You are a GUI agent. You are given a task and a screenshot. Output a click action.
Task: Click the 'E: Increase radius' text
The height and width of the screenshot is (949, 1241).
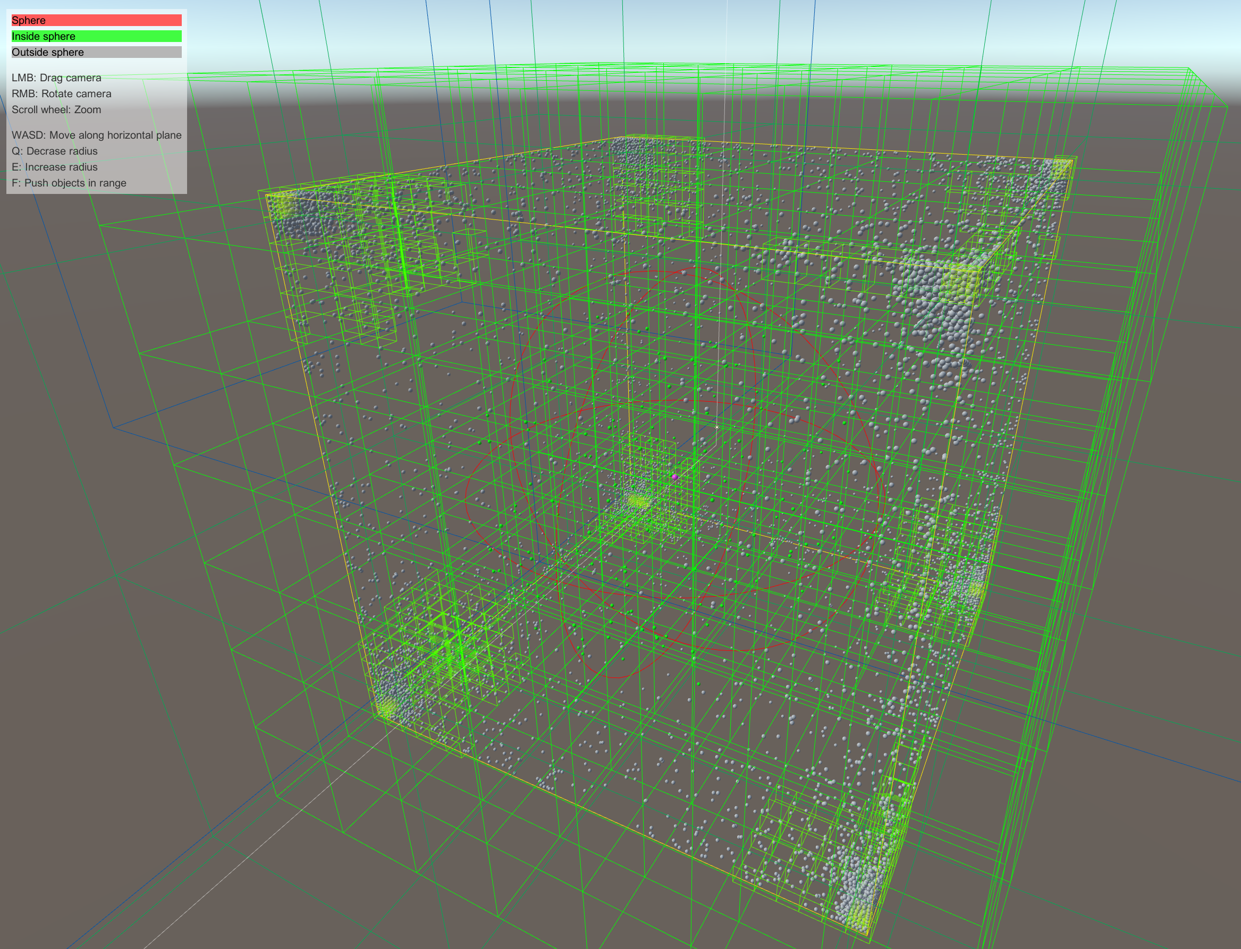55,167
